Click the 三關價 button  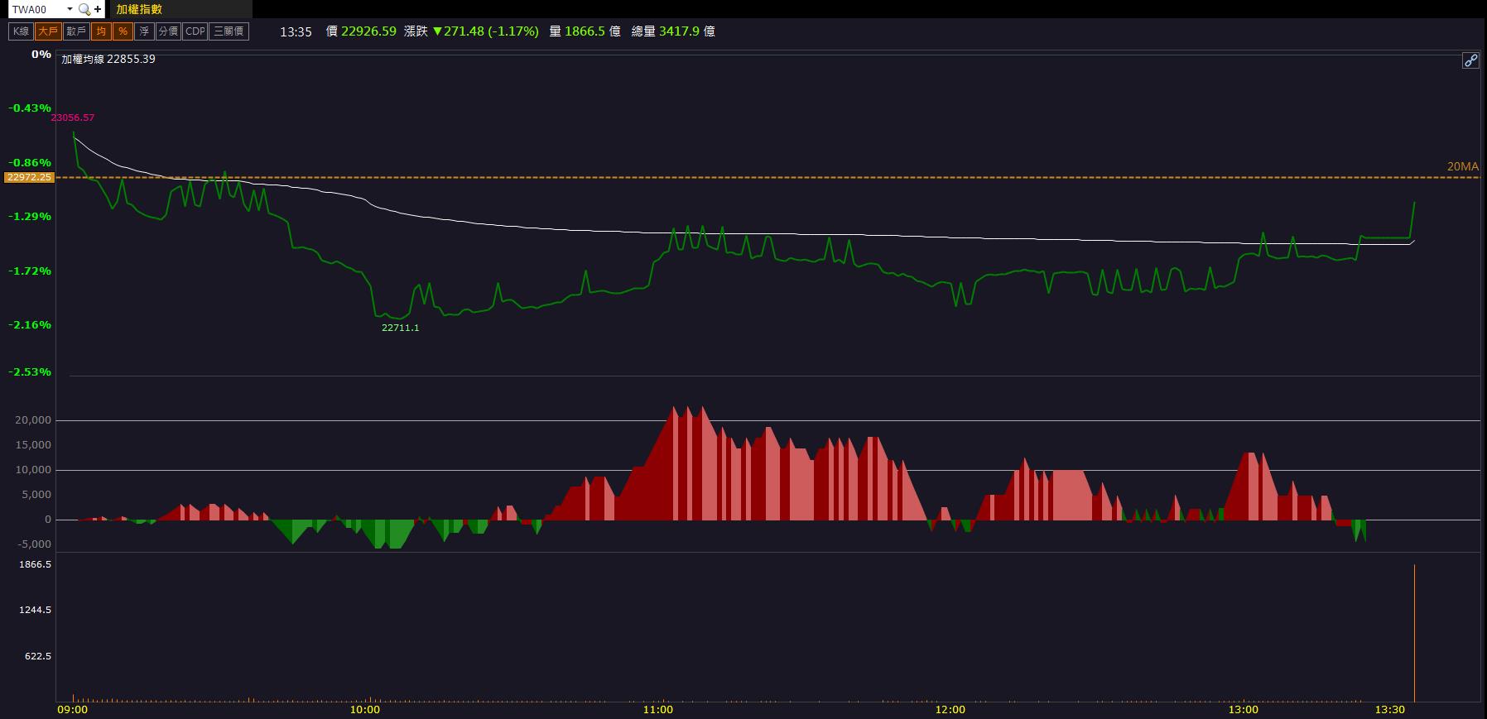pos(229,31)
